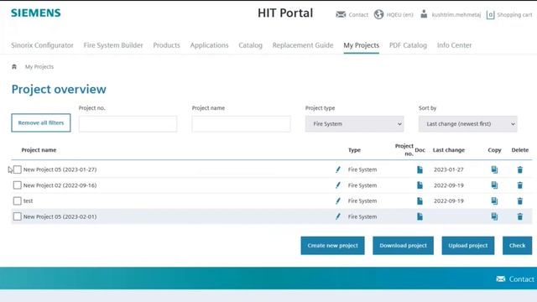Click project name text "test"
This screenshot has width=537, height=302.
pyautogui.click(x=28, y=201)
